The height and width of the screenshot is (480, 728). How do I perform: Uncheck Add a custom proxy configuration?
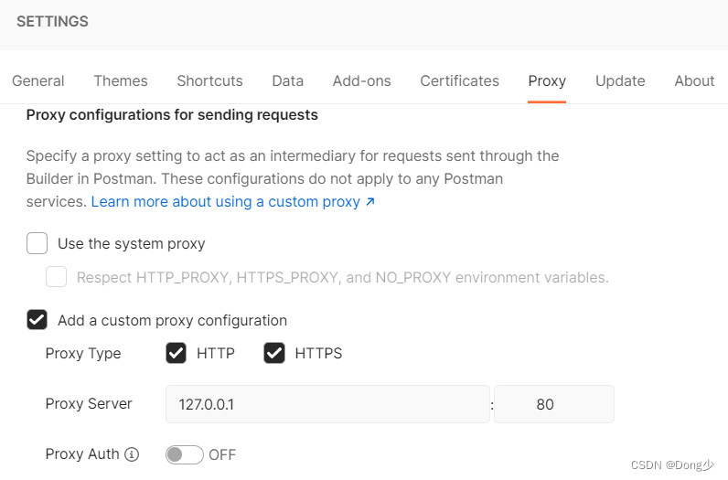coord(37,320)
